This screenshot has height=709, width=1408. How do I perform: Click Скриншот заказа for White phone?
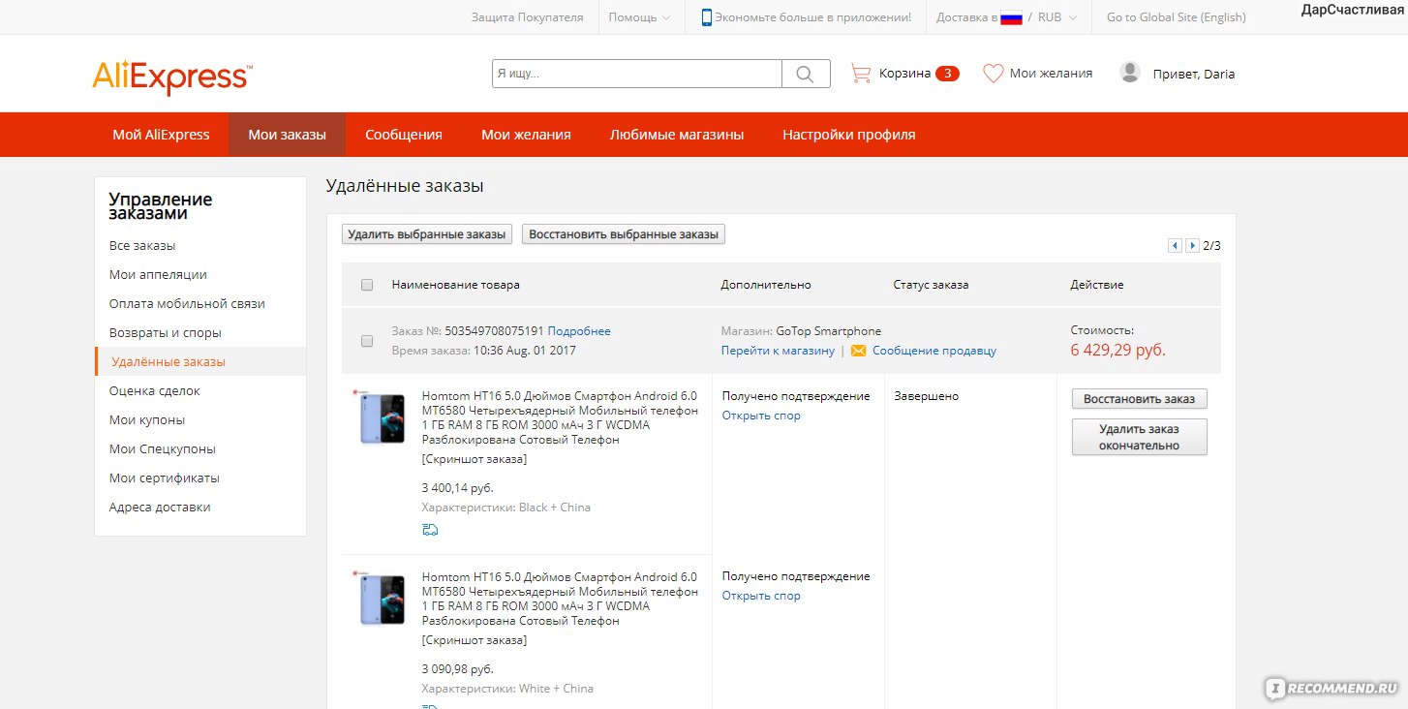[474, 640]
